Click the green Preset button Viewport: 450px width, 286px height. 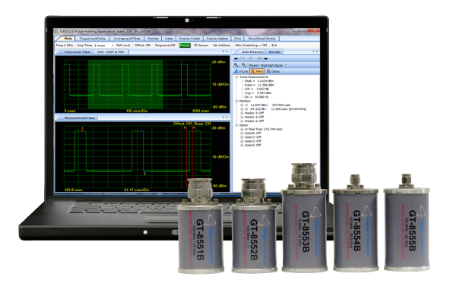click(185, 46)
